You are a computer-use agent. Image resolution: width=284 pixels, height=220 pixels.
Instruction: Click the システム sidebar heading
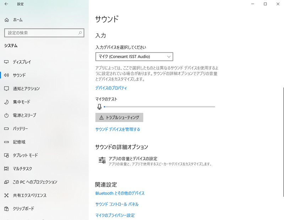pos(11,46)
